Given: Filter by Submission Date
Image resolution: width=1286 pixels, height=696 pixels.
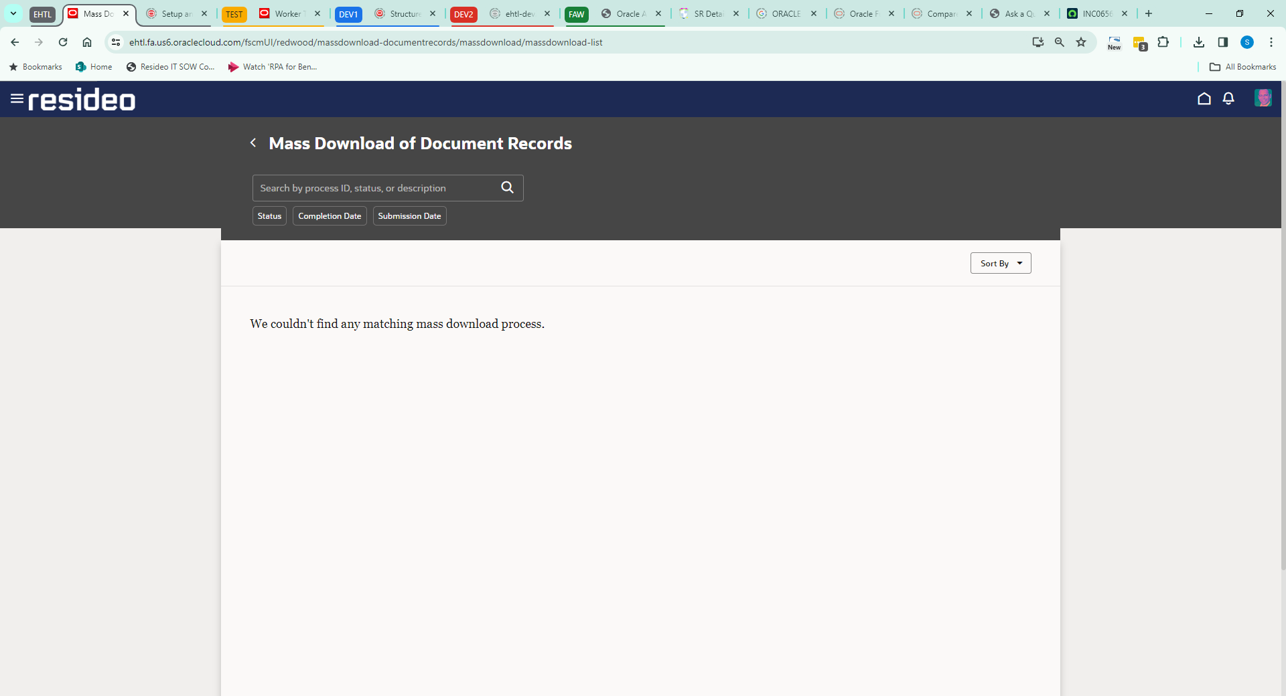Looking at the screenshot, I should (409, 215).
